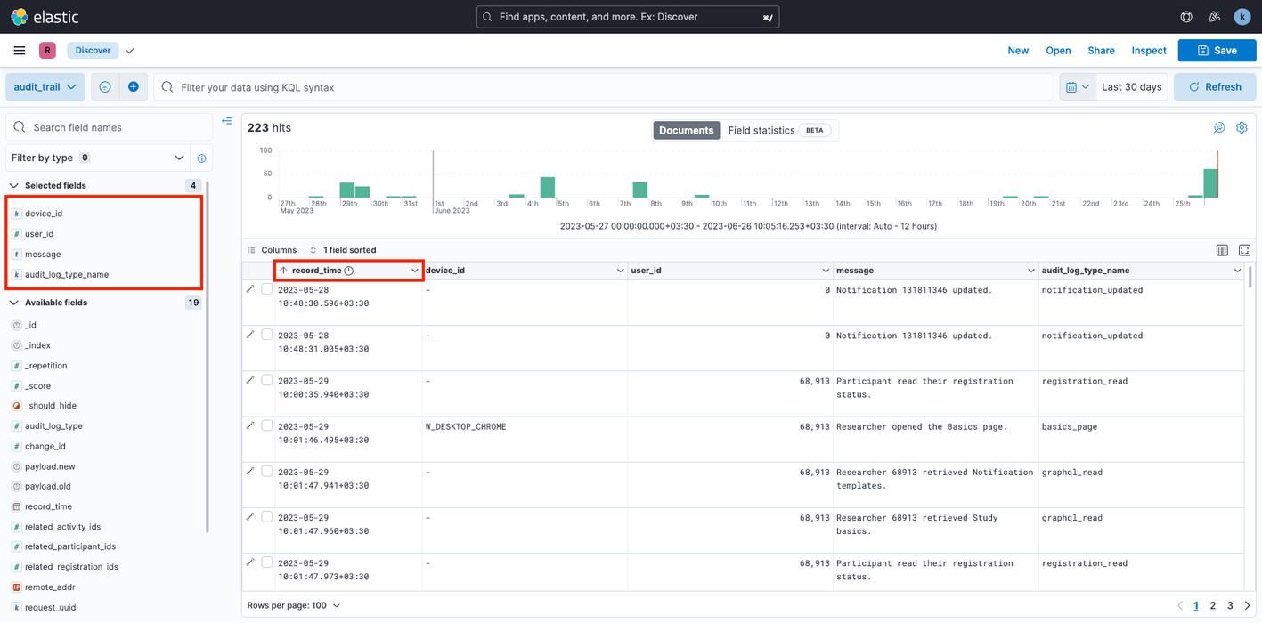Screen dimensions: 1262x623
Task: Switch to the Field statistics tab
Action: [x=763, y=130]
